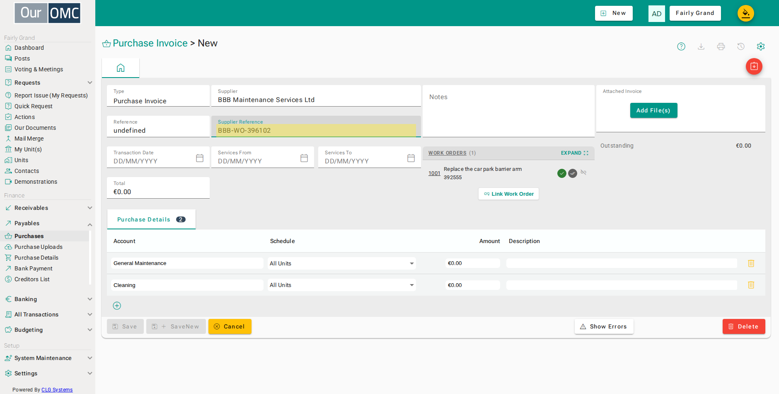This screenshot has width=779, height=394.
Task: Unlink work order 1001 icon
Action: point(583,173)
